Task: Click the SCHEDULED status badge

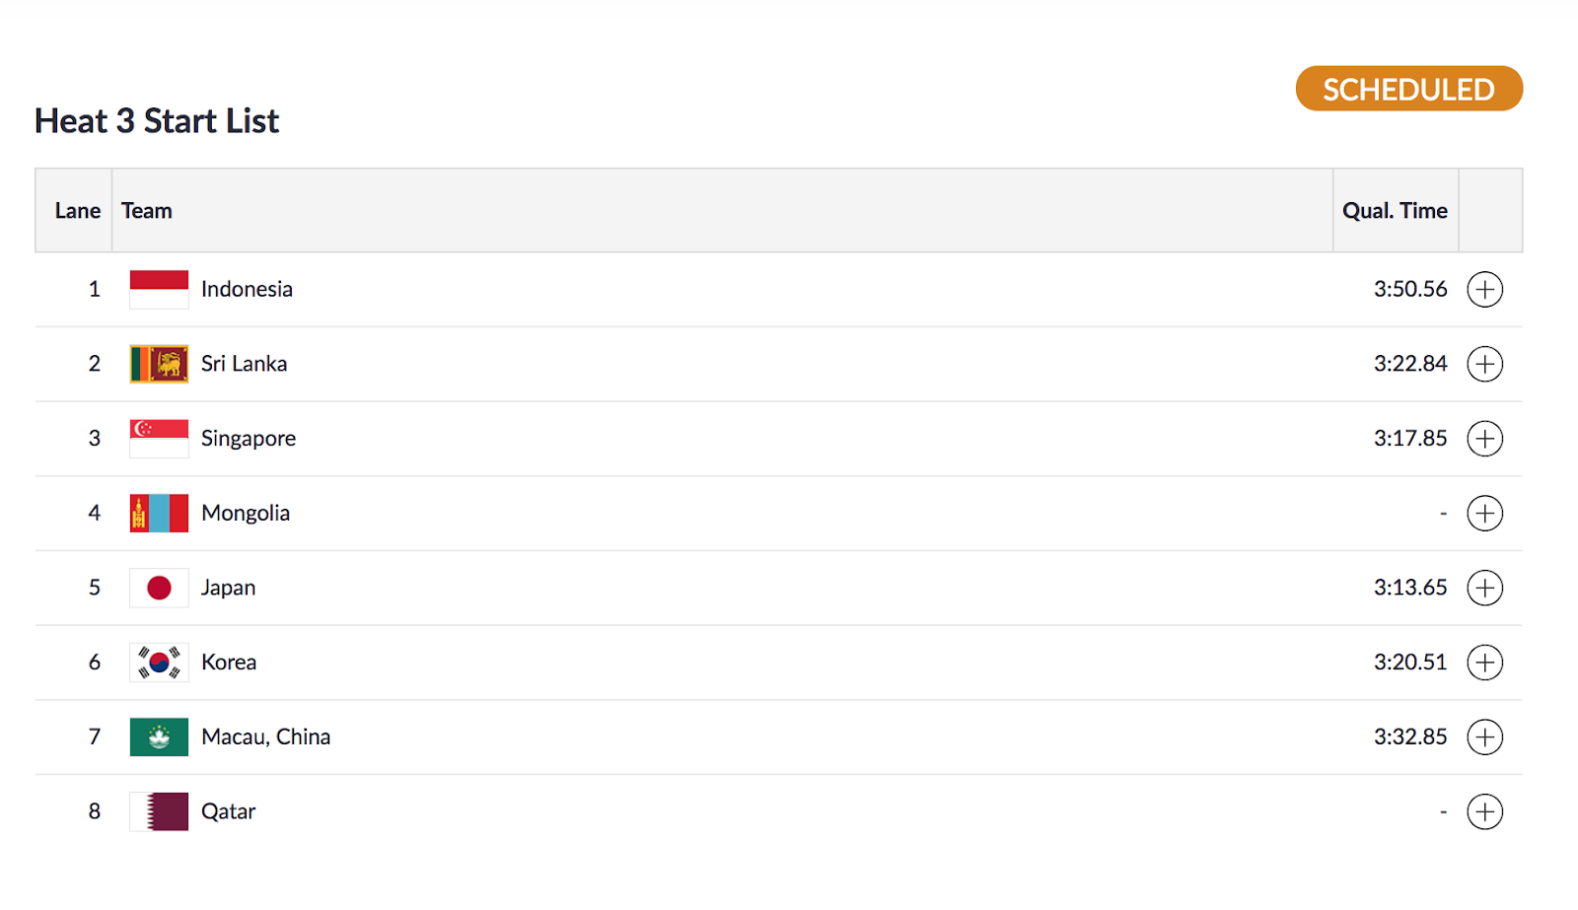Action: click(x=1408, y=89)
